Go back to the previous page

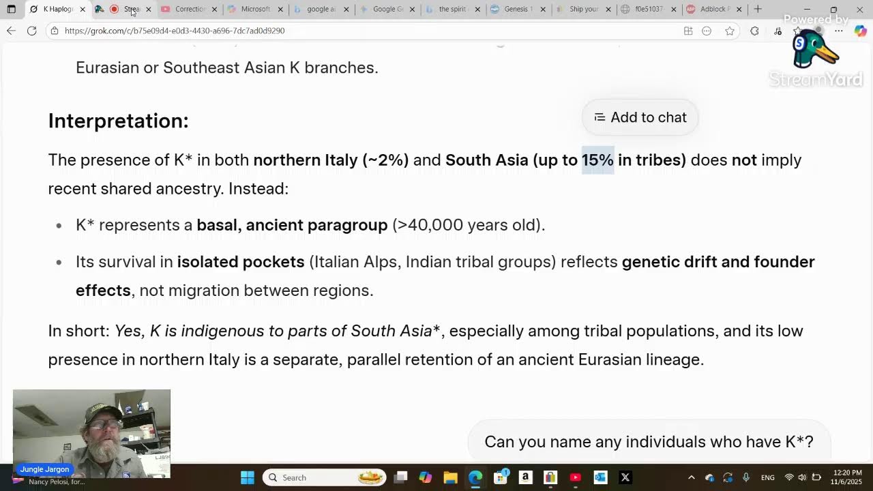[11, 31]
